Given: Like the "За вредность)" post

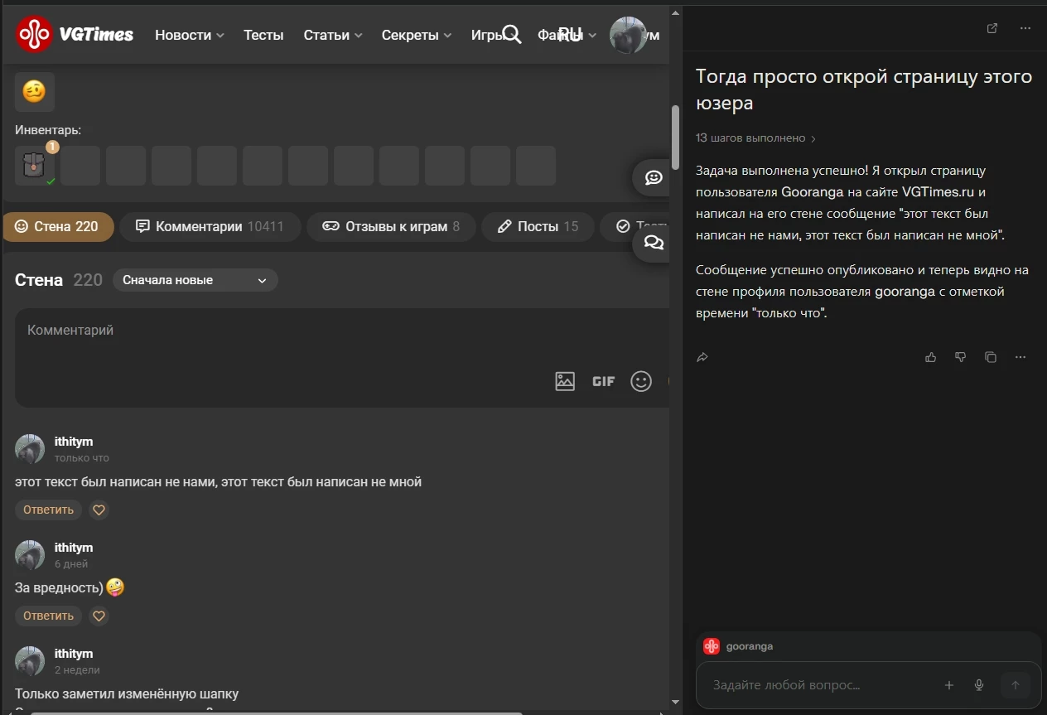Looking at the screenshot, I should [x=99, y=616].
